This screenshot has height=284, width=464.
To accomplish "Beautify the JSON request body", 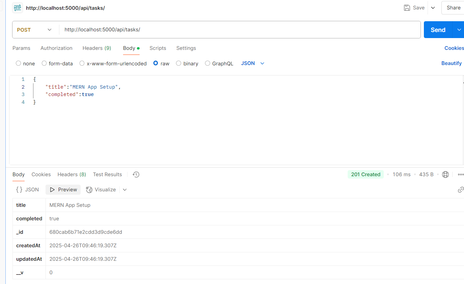I will (452, 63).
